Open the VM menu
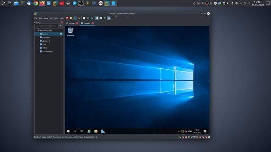 point(51,18)
